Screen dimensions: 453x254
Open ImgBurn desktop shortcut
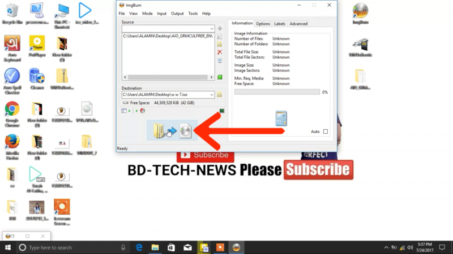[x=360, y=13]
